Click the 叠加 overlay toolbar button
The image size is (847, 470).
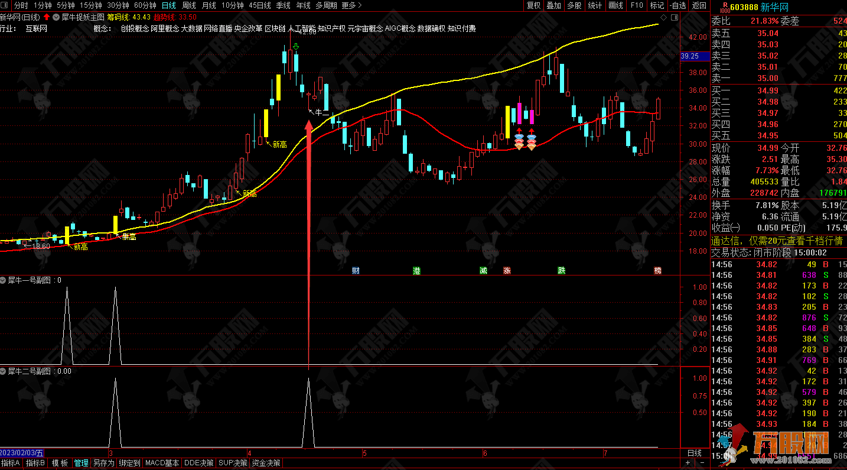554,5
